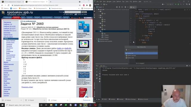Bookmark this page with star icon
Viewport: 191px width, 107px height.
[80, 5]
